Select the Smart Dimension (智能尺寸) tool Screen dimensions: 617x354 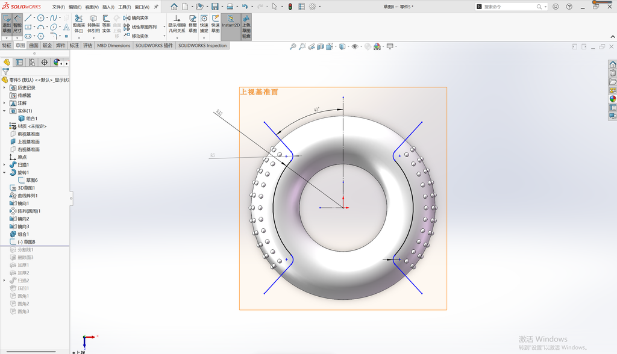pyautogui.click(x=17, y=25)
